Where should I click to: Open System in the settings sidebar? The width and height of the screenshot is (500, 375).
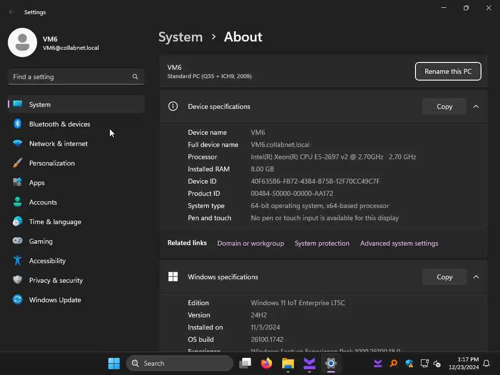click(76, 104)
